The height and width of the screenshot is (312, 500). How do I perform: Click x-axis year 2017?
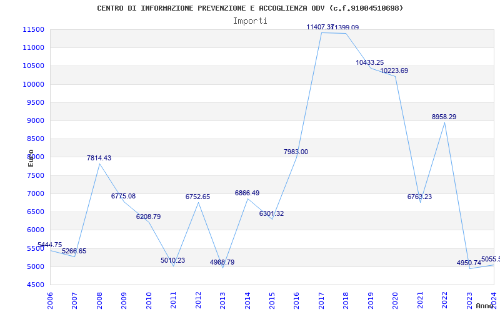[x=321, y=301]
